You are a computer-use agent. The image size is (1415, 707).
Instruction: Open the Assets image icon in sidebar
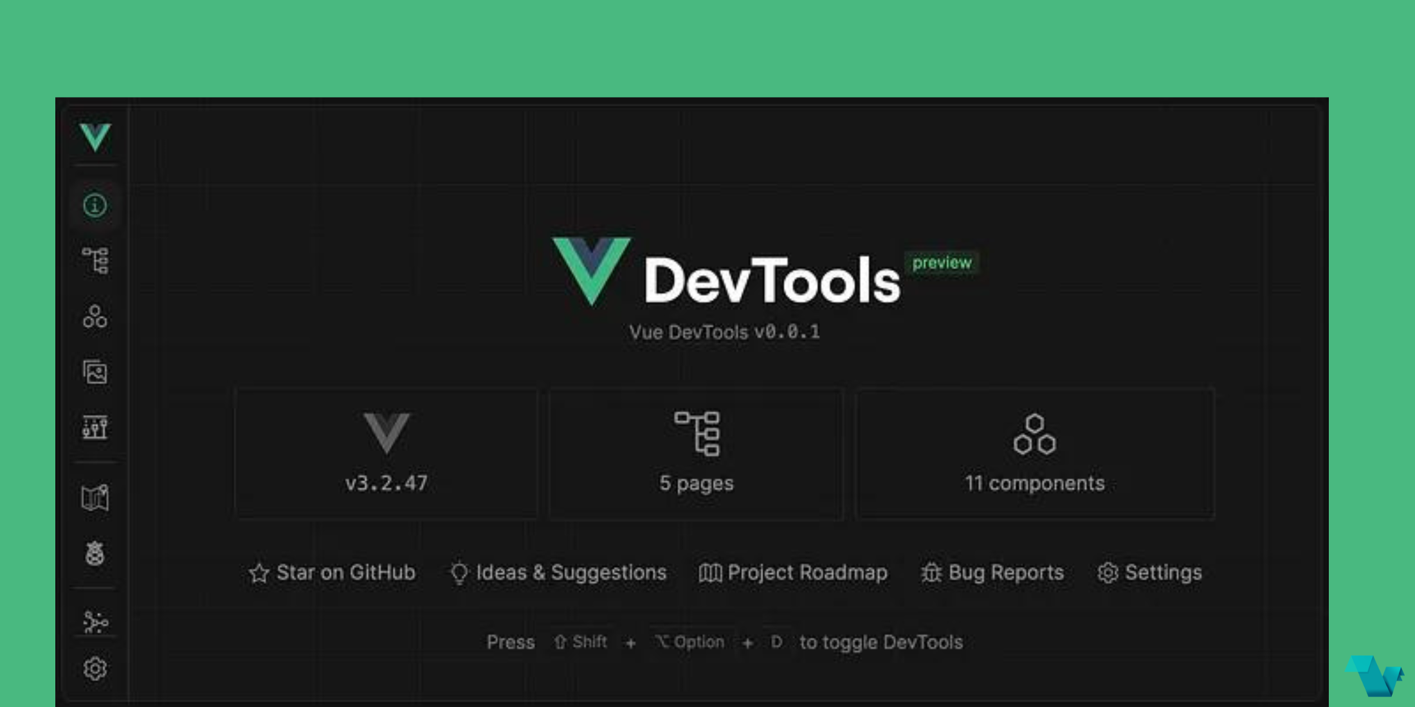pyautogui.click(x=95, y=371)
